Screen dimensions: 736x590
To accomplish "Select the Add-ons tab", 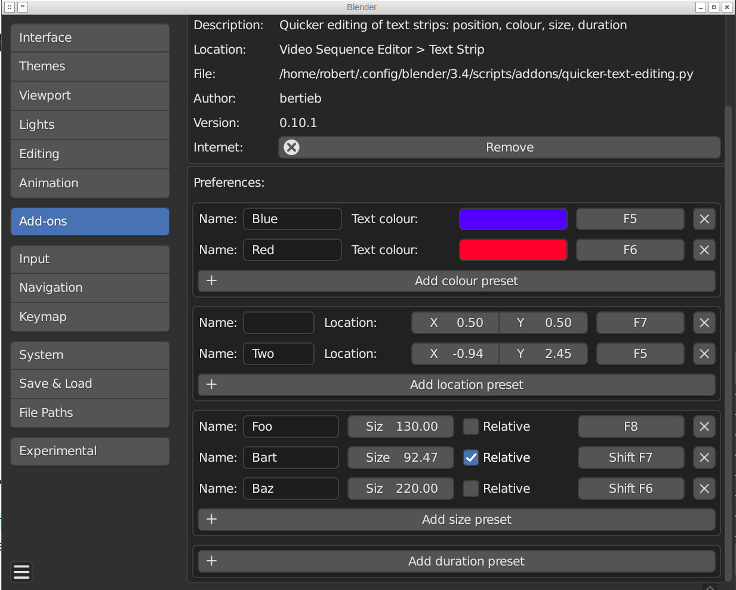I will point(90,221).
